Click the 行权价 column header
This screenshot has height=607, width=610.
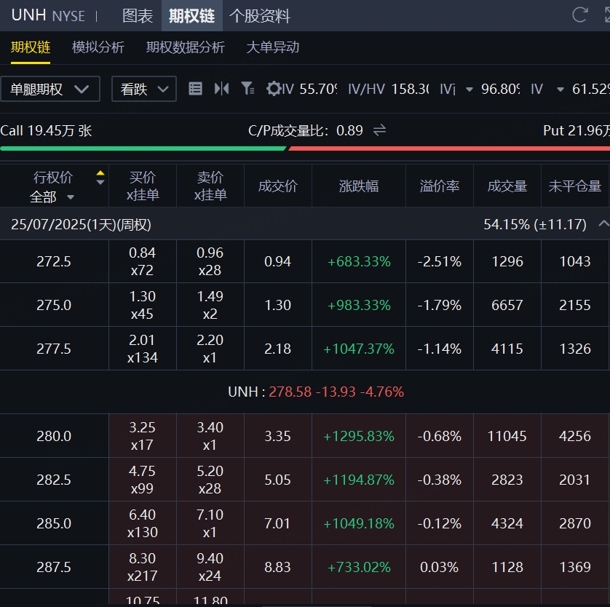[53, 178]
